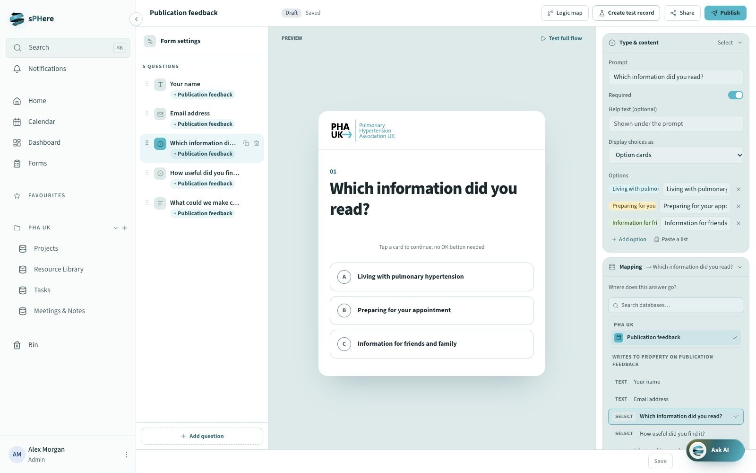The width and height of the screenshot is (756, 473).
Task: Select option card A, Living with pulmonary hypertension
Action: tap(432, 277)
